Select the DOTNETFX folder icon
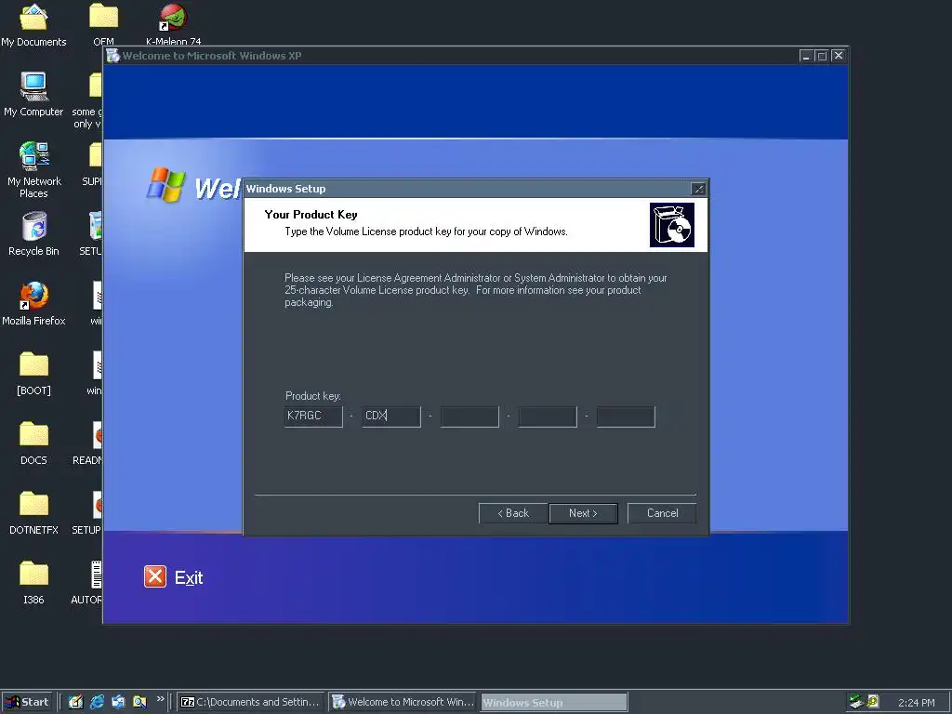Viewport: 952px width, 714px height. pos(33,513)
